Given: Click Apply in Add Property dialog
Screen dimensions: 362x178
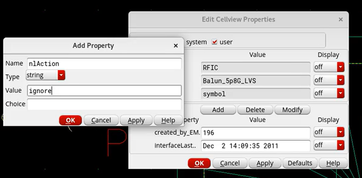Looking at the screenshot, I should (x=136, y=120).
